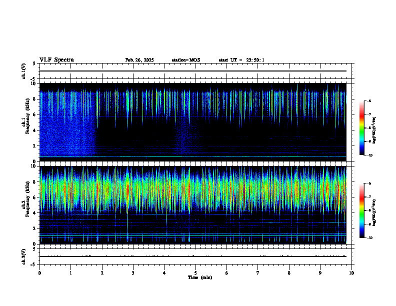
Task: Click time axis tick label "10"
Action: (351, 273)
